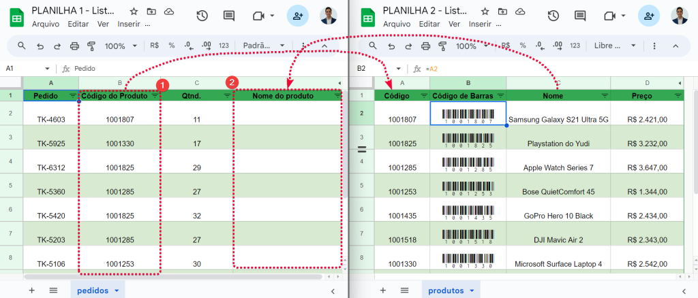This screenshot has height=298, width=698.
Task: Open Arquivo menu in PLANILHA 1
Action: tap(46, 24)
